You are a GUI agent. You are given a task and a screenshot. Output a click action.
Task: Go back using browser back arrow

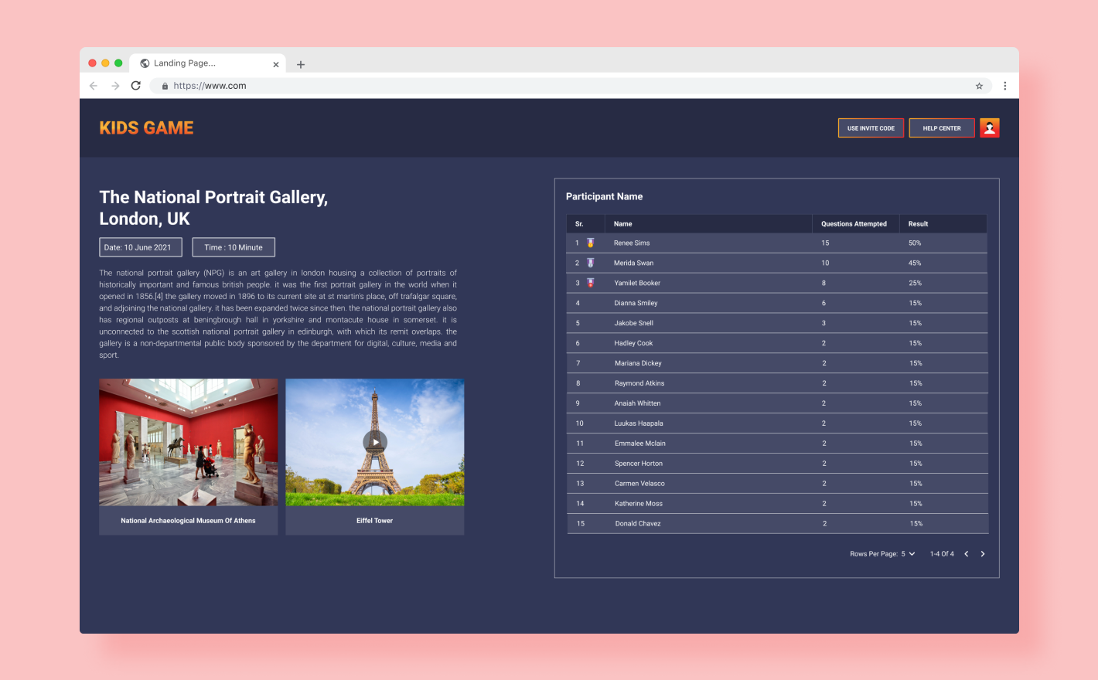tap(94, 86)
